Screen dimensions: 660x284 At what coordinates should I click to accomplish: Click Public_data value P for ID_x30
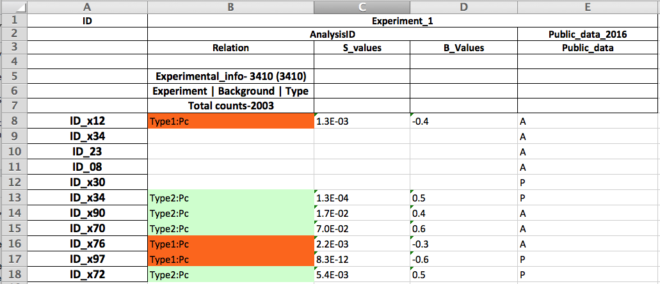click(x=588, y=182)
